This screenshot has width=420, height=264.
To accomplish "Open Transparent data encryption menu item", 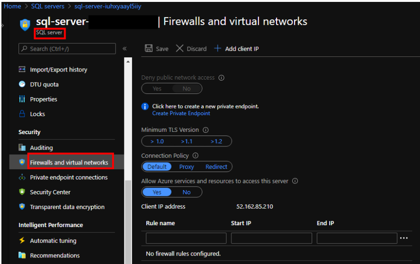I will [x=67, y=207].
